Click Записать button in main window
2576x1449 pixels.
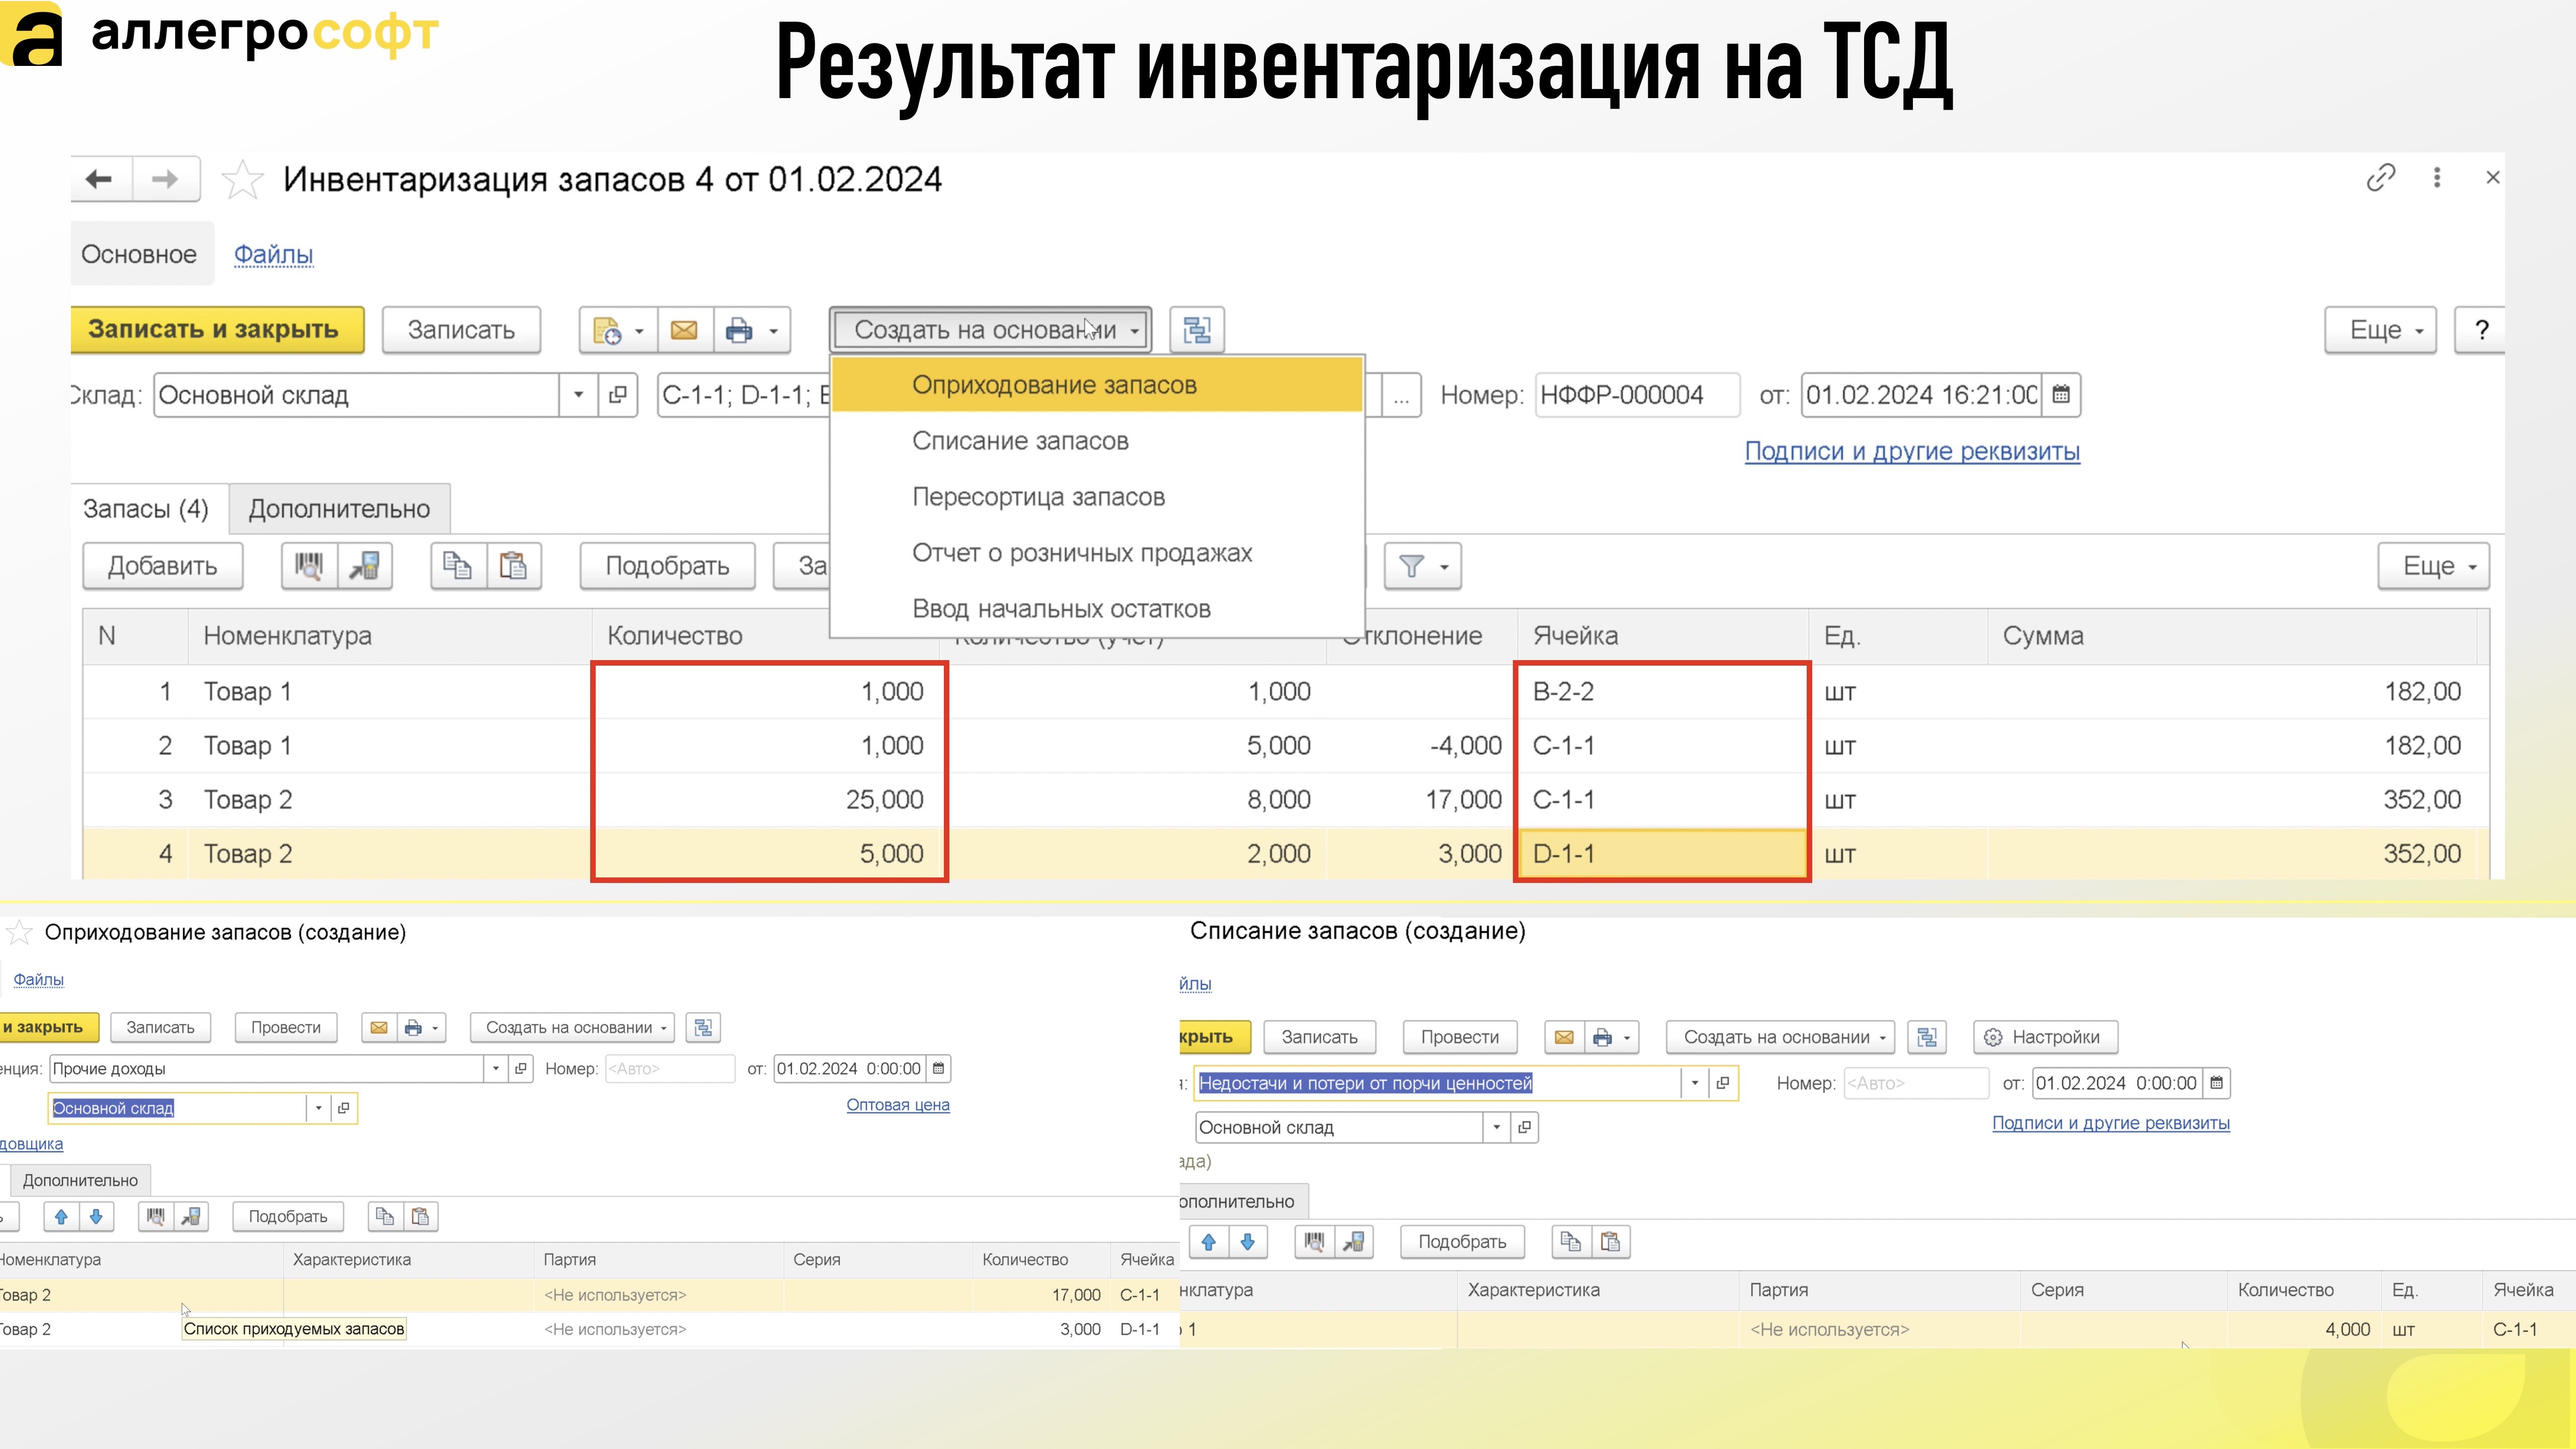click(461, 330)
